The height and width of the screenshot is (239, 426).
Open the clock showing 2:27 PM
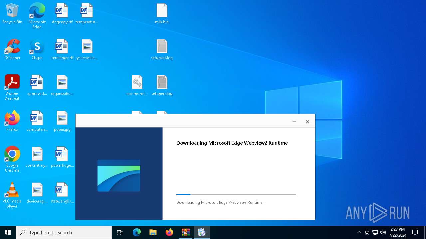point(398,232)
